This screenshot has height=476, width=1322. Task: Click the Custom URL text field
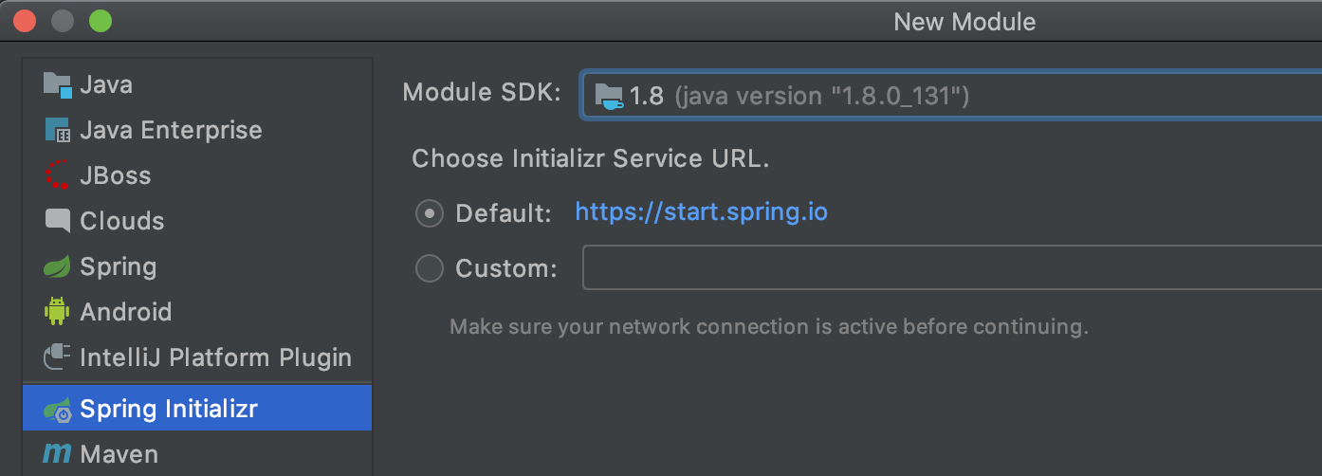(948, 267)
